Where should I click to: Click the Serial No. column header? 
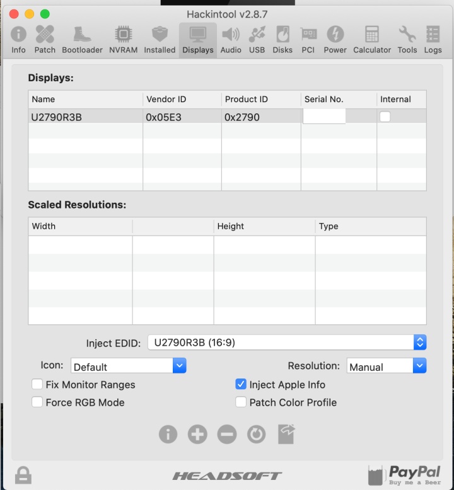coord(339,100)
